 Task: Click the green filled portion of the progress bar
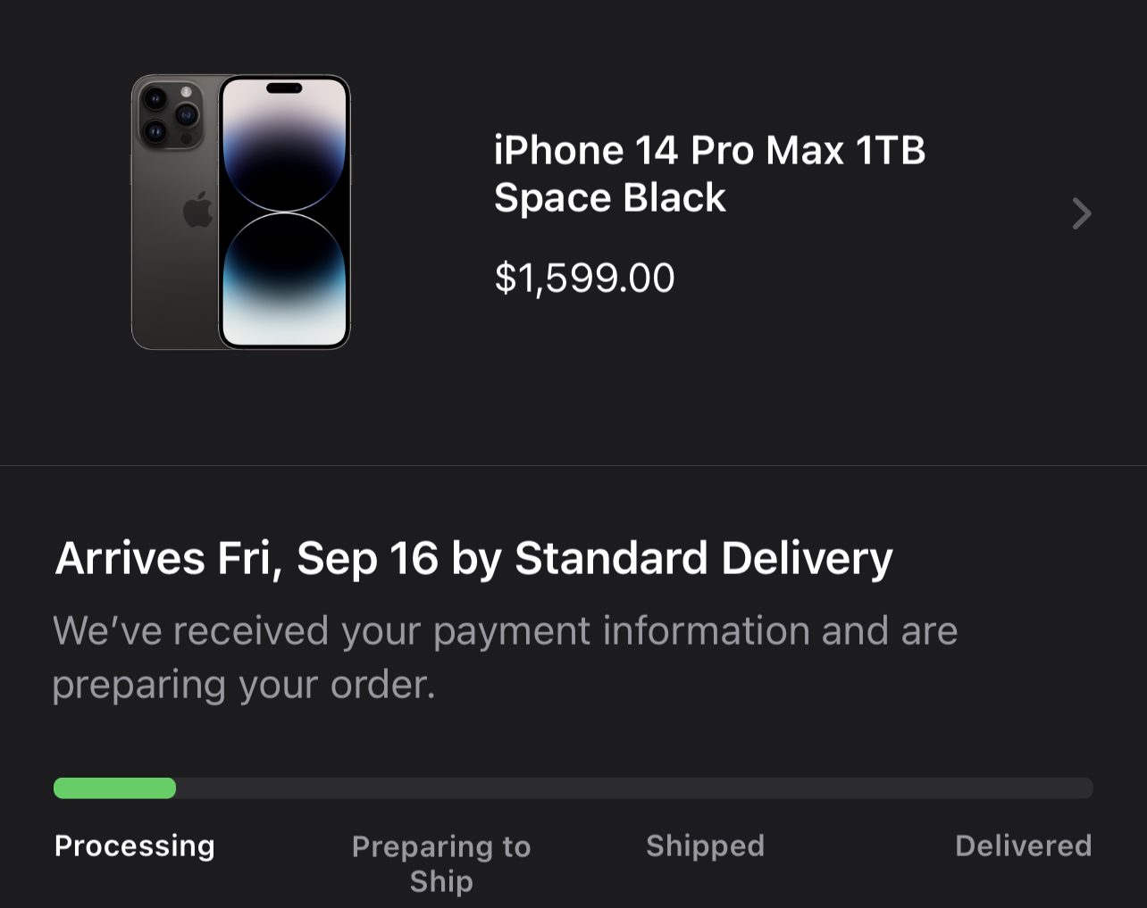point(114,787)
